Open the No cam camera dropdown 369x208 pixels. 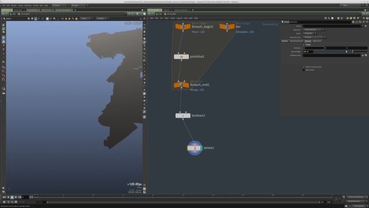tap(137, 23)
